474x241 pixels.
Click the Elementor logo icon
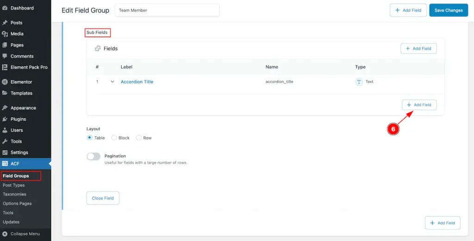pos(5,82)
